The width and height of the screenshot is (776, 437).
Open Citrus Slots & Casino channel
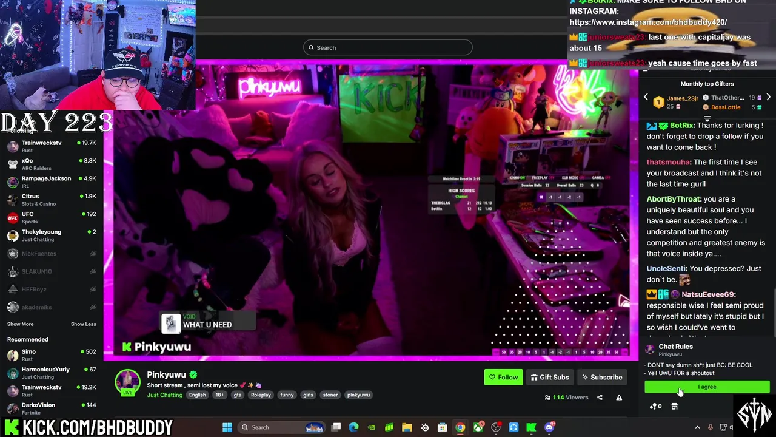point(52,200)
